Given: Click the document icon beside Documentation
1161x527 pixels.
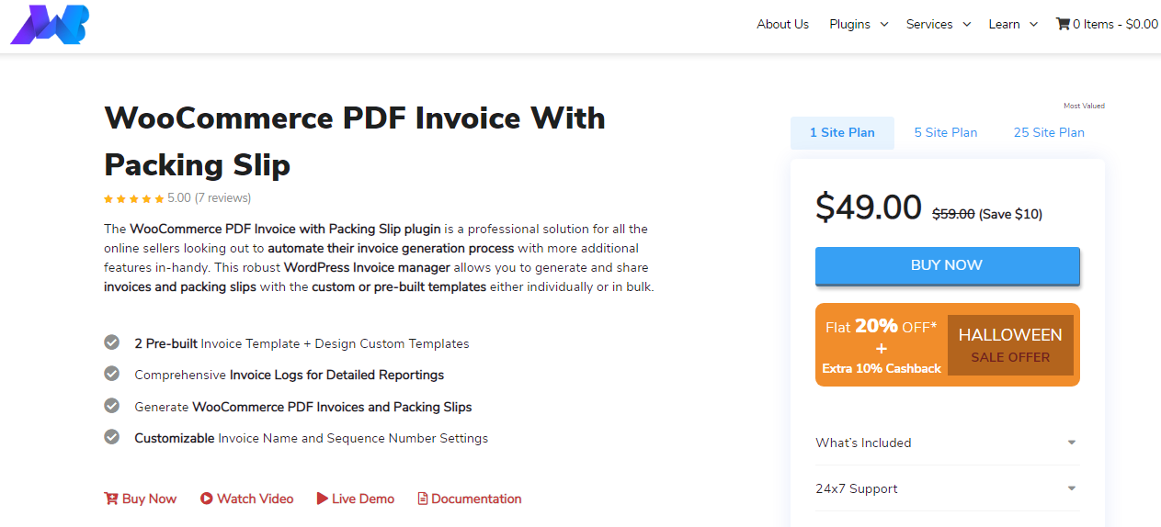Looking at the screenshot, I should (x=423, y=499).
